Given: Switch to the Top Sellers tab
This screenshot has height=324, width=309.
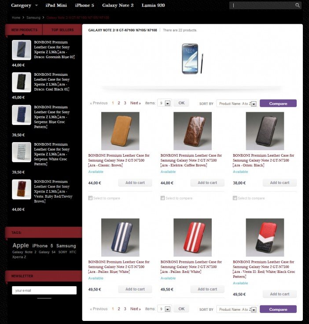Looking at the screenshot, I should coord(63,30).
